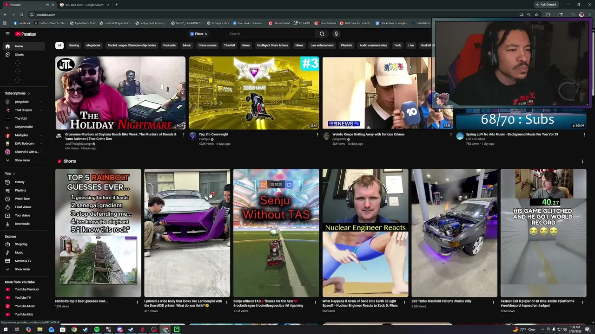The height and width of the screenshot is (334, 595).
Task: Open the Facebook bookmark
Action: 22,23
